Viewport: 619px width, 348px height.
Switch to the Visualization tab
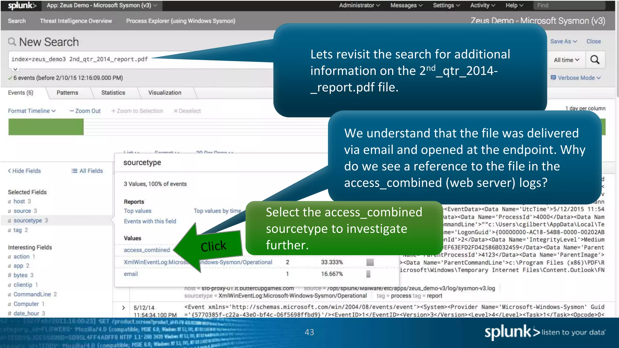coord(165,93)
